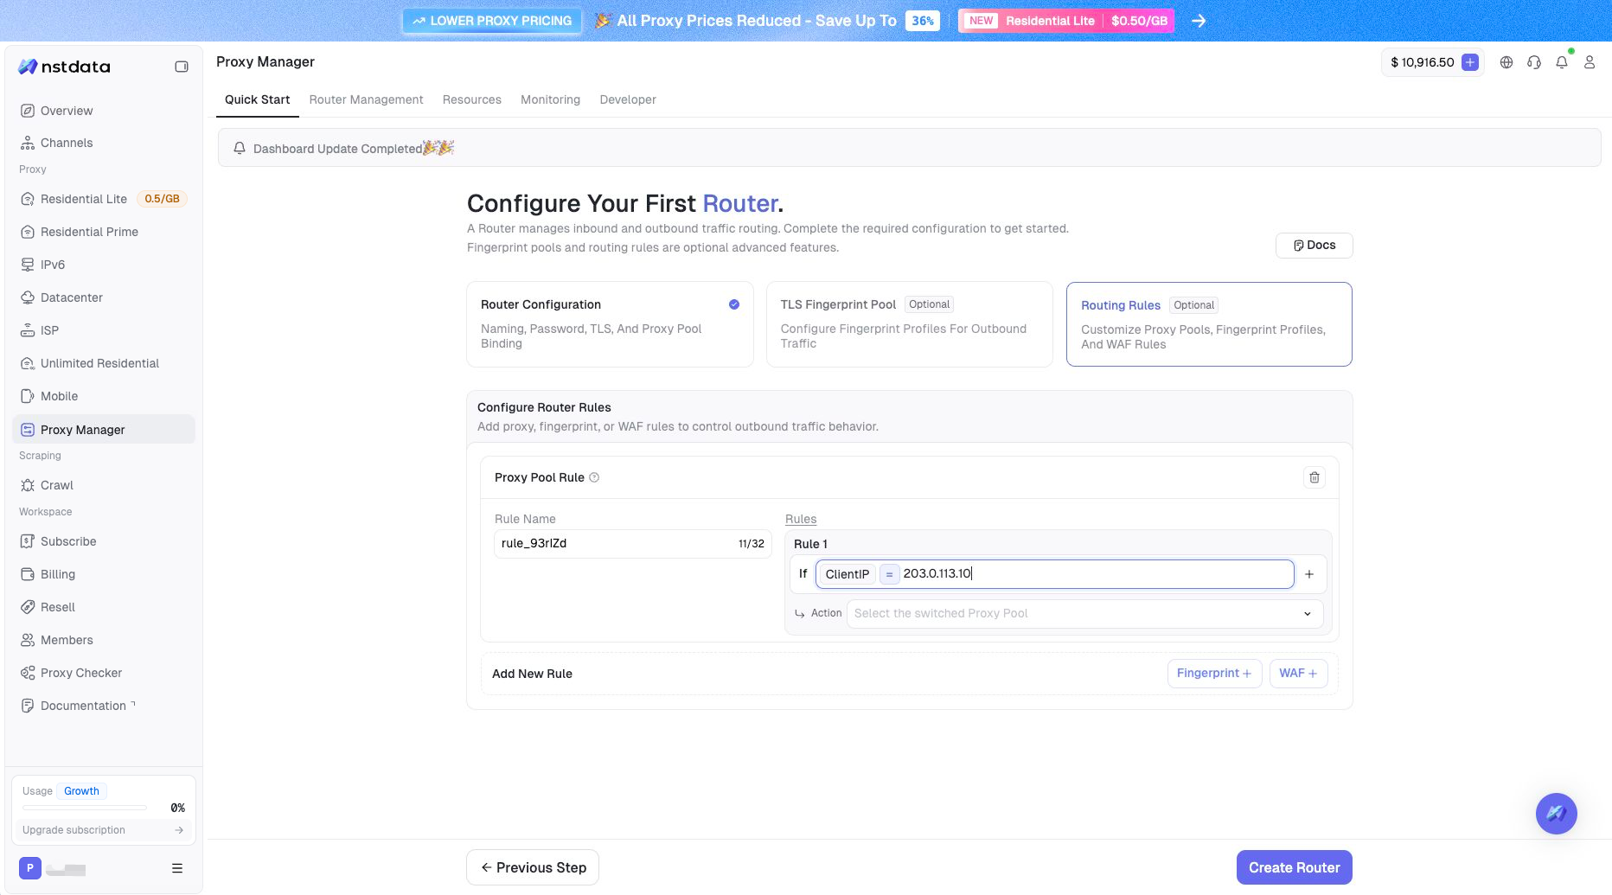1612x895 pixels.
Task: Click the Rule Name input field
Action: (x=633, y=543)
